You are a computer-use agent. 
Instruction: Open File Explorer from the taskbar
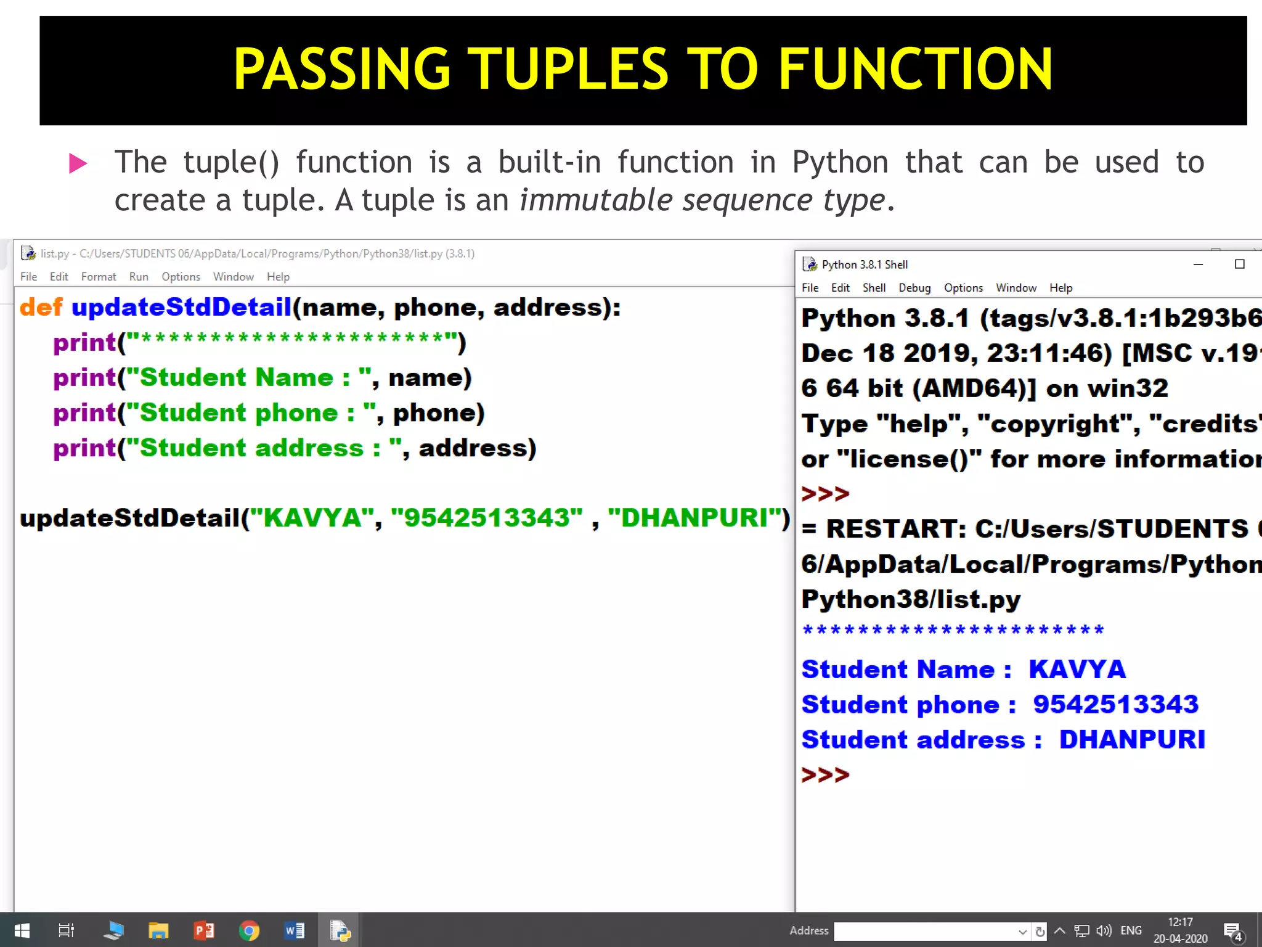point(158,930)
